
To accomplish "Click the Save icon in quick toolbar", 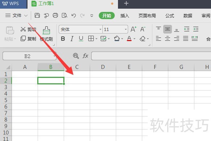I will 37,16.
